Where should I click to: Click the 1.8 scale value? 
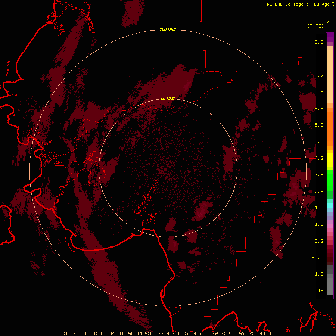pyautogui.click(x=319, y=208)
